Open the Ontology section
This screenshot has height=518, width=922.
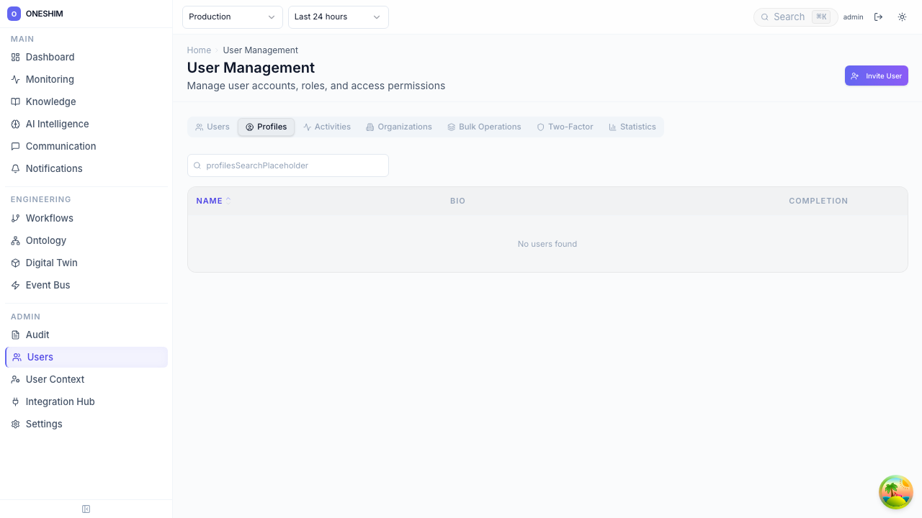(45, 240)
